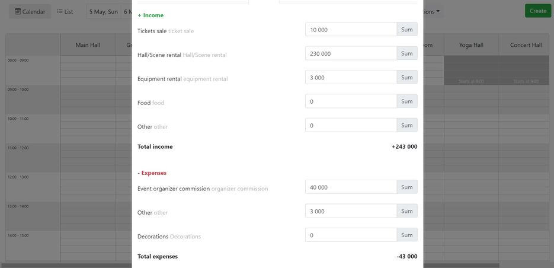This screenshot has width=554, height=268.
Task: Focus the Hall/Scene rental amount input
Action: point(351,53)
